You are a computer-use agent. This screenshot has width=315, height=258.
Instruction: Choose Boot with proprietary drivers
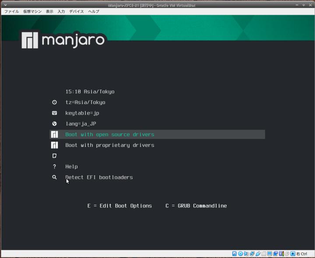[110, 145]
